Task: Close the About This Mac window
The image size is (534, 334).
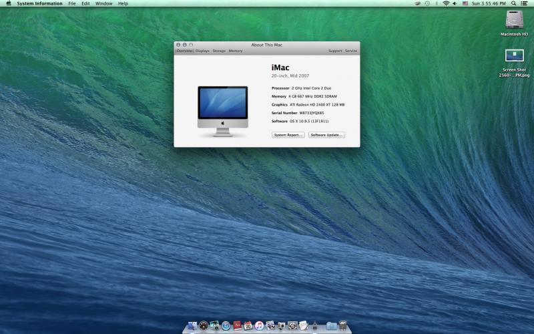Action: pos(178,45)
